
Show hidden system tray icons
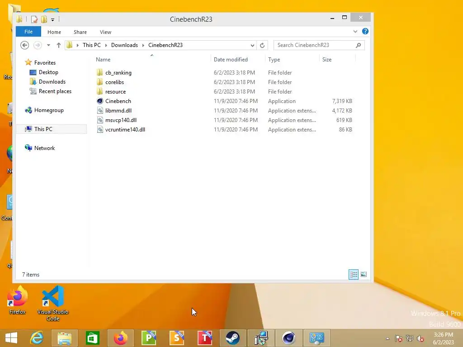[387, 338]
